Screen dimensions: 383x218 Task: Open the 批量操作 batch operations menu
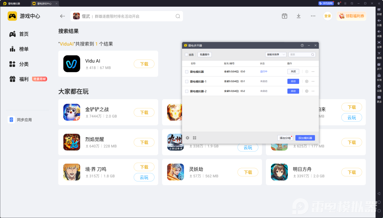point(205,55)
